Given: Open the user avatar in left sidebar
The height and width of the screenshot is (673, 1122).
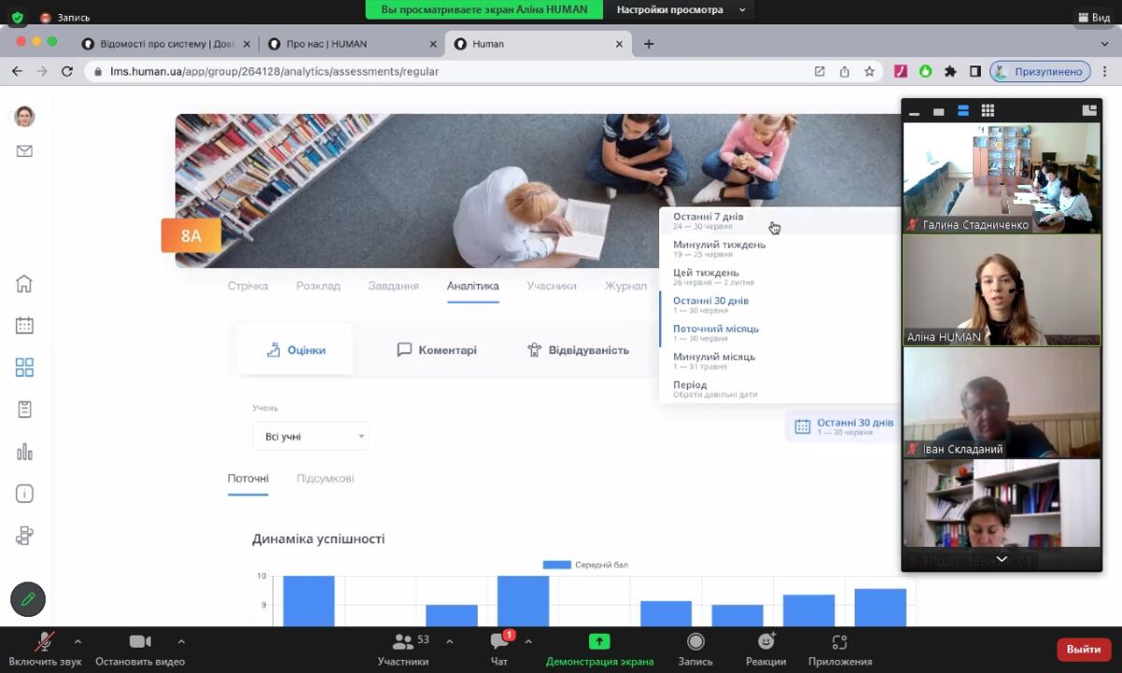Looking at the screenshot, I should tap(24, 116).
